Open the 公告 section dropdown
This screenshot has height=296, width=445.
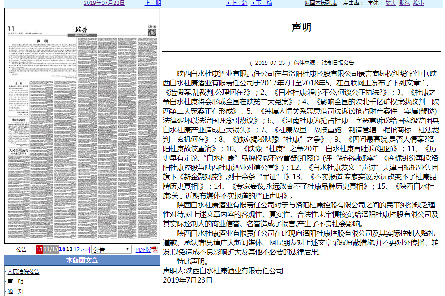point(111,250)
